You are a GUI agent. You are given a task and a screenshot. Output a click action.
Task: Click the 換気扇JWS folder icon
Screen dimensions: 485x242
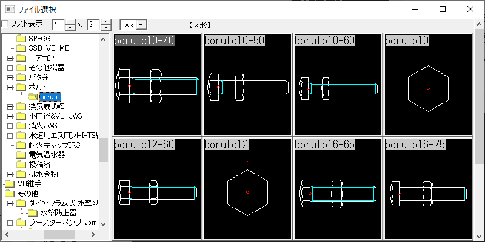pos(21,106)
